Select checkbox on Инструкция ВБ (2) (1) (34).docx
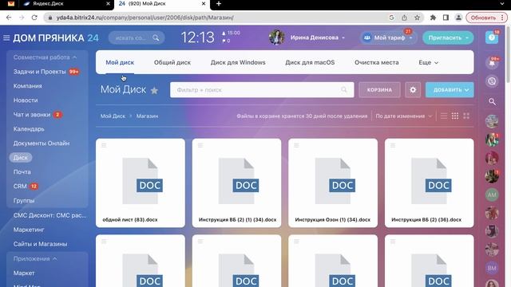 (200, 145)
